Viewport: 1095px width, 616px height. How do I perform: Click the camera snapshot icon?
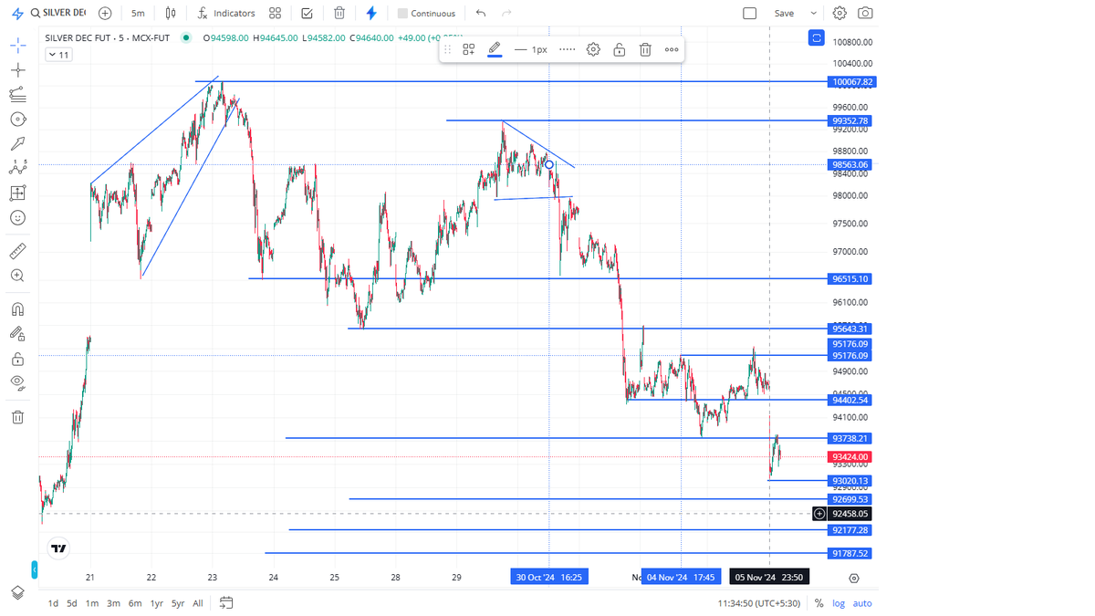[865, 14]
